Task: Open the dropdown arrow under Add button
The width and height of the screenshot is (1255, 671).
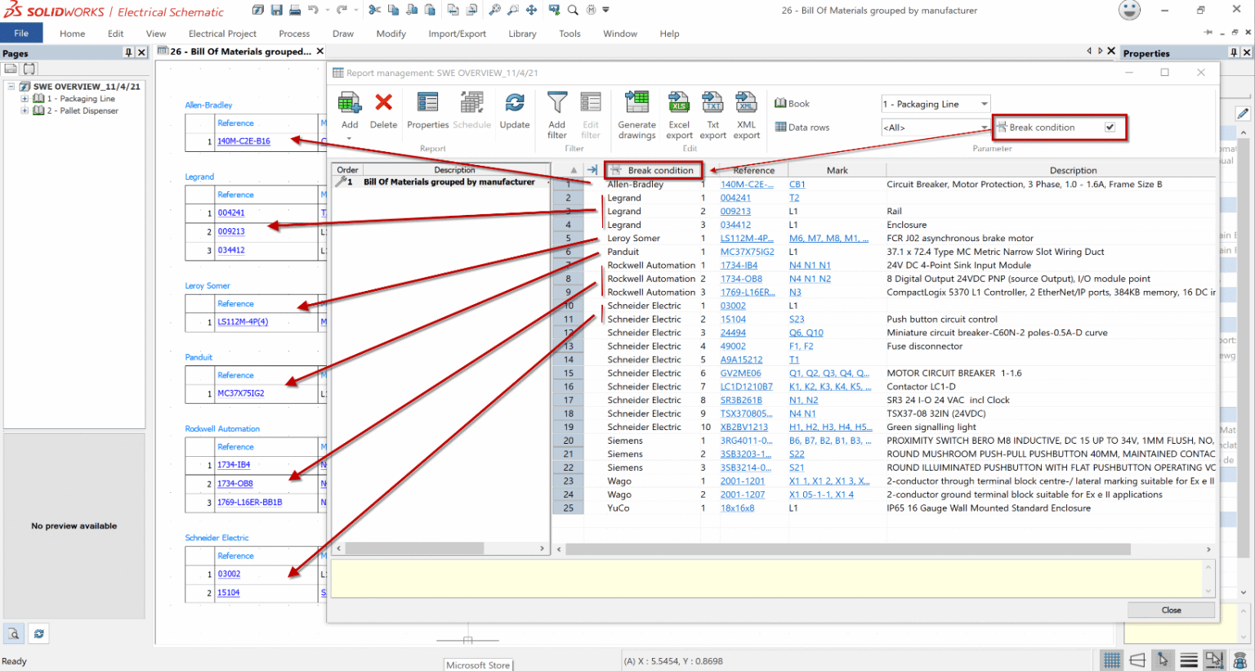Action: (x=350, y=138)
